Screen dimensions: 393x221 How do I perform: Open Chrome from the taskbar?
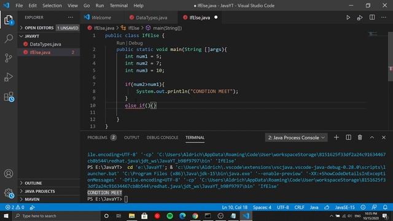tap(195, 215)
